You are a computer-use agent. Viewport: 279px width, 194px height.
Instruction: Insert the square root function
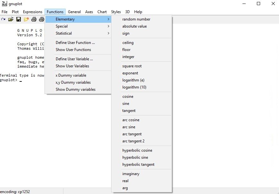click(142, 66)
